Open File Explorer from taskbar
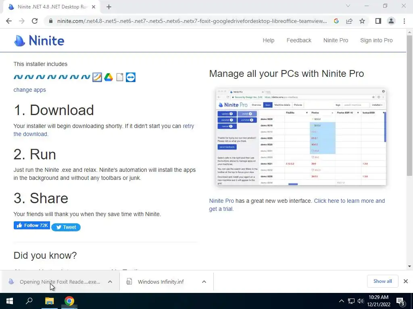 coord(49,301)
